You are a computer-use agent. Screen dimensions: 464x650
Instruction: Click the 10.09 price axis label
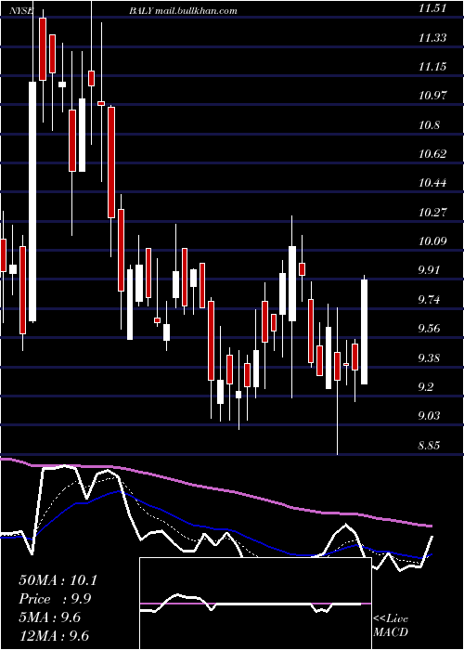tap(432, 241)
